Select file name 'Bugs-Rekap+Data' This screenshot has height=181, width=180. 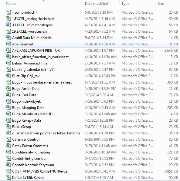(26, 120)
